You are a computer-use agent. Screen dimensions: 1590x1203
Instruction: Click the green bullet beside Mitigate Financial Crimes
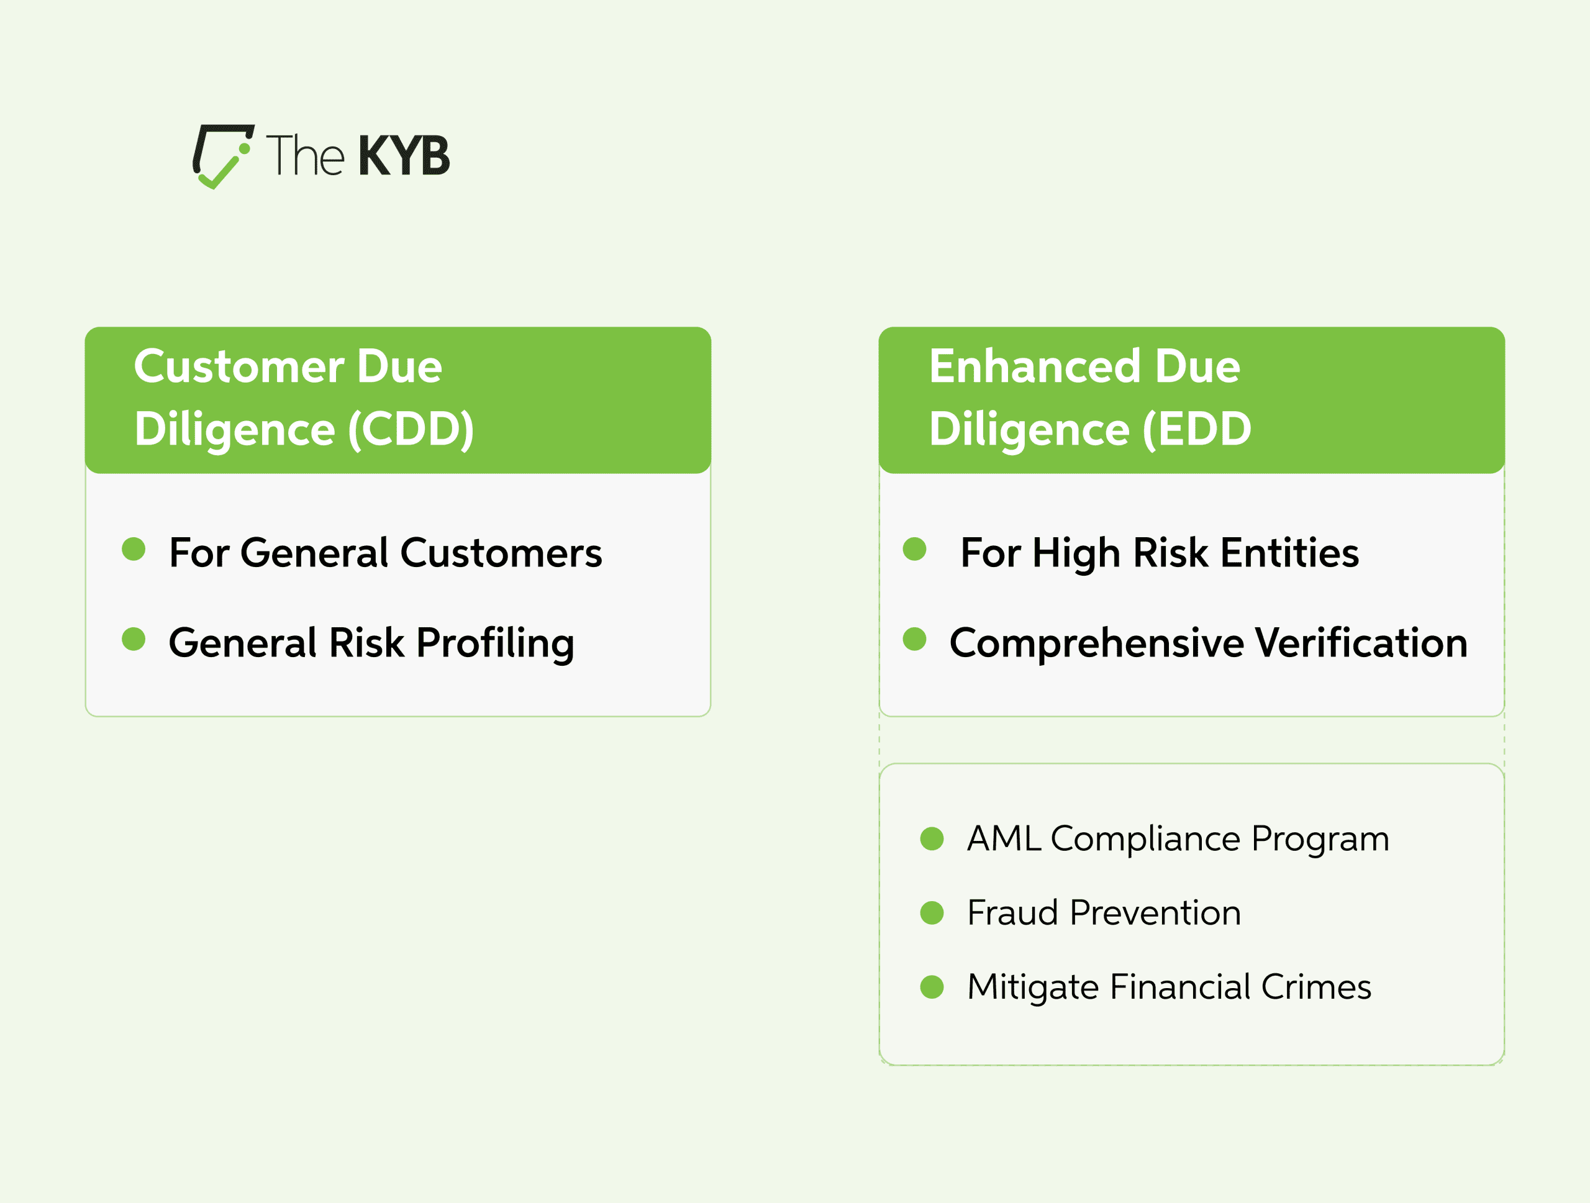pos(932,987)
